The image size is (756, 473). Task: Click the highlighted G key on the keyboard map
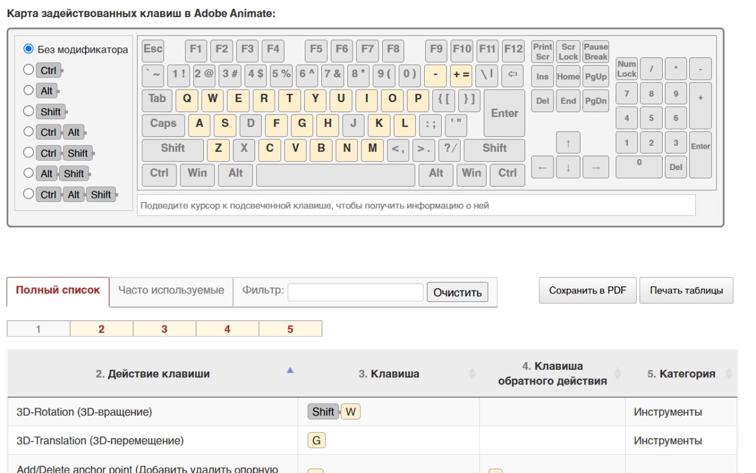tap(302, 125)
